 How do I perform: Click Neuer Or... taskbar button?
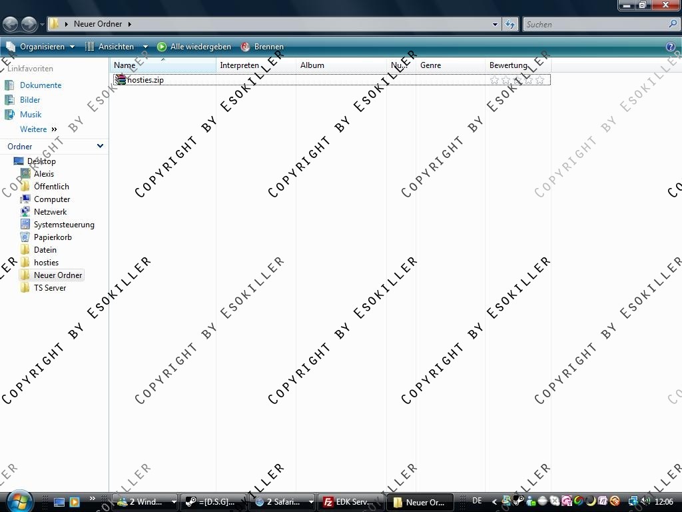click(x=420, y=502)
